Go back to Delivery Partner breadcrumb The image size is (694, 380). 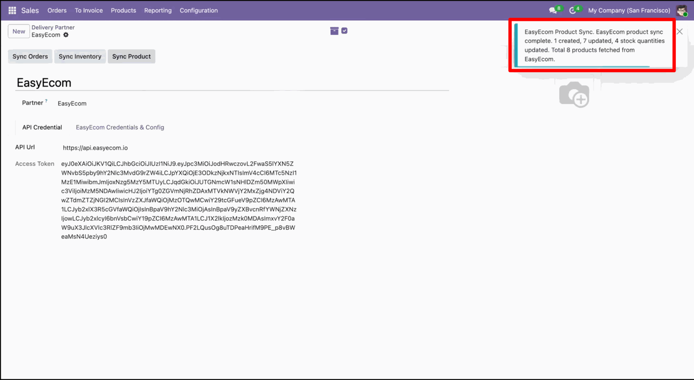coord(53,27)
